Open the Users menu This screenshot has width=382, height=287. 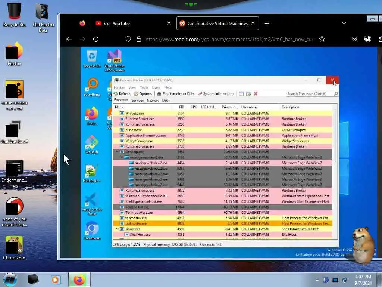(156, 87)
